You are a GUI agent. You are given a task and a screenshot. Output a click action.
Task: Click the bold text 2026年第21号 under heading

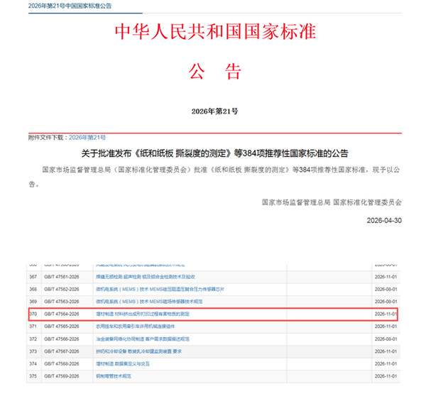(x=214, y=111)
